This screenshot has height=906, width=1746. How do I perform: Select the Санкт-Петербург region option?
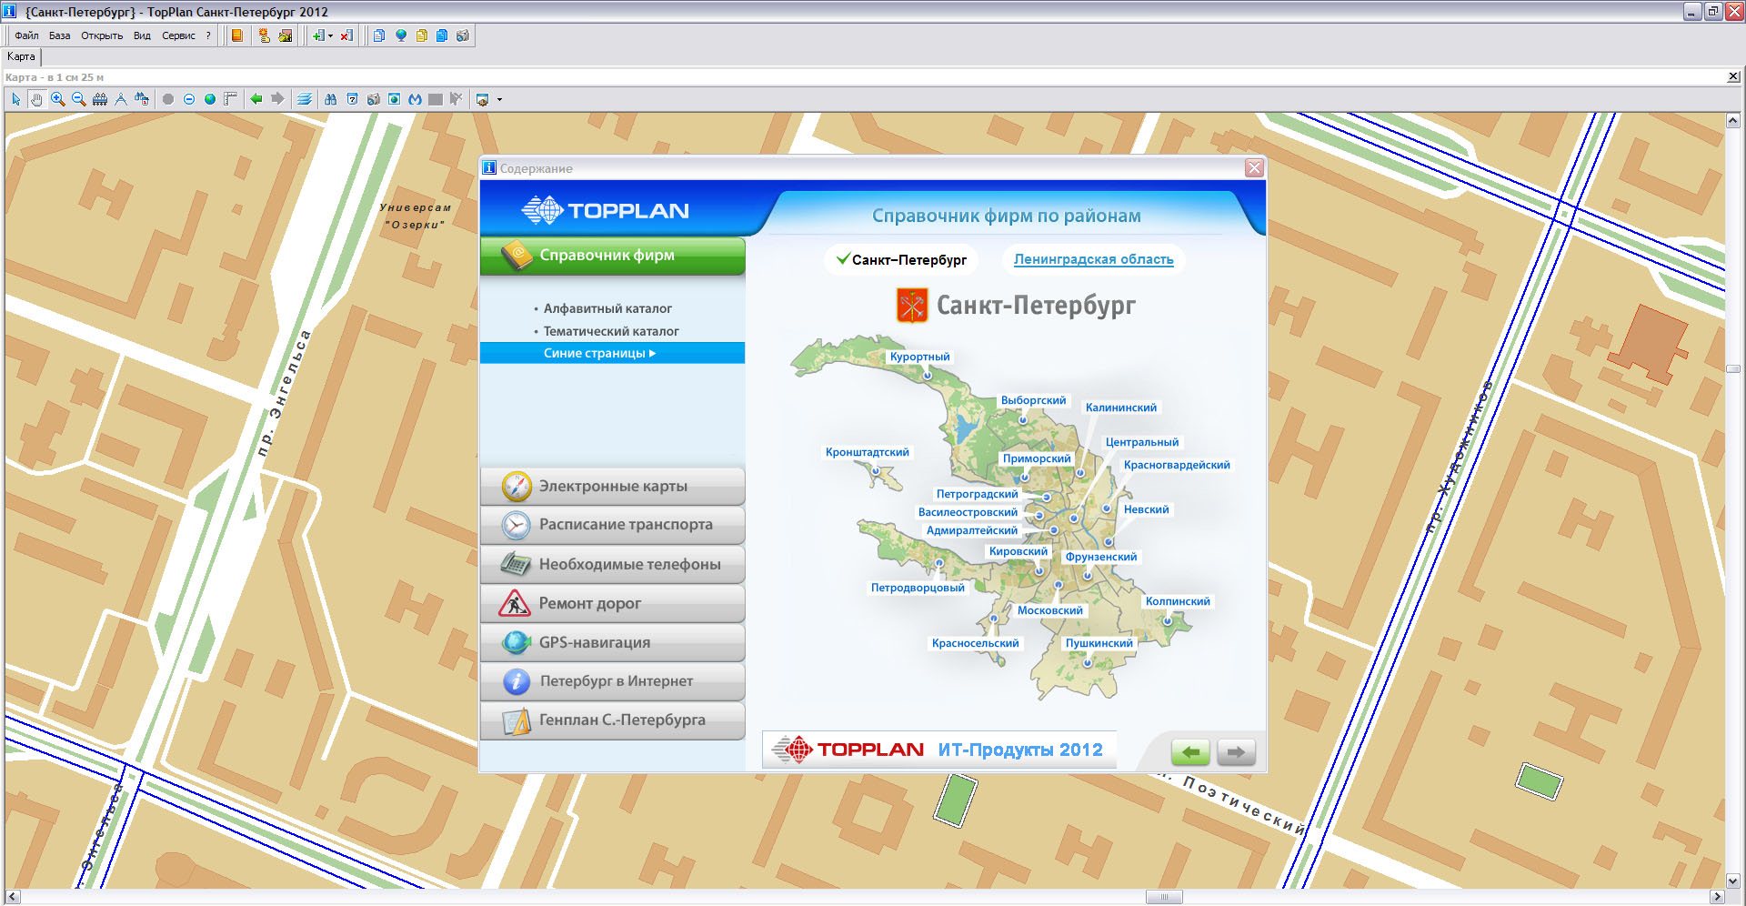(x=901, y=259)
